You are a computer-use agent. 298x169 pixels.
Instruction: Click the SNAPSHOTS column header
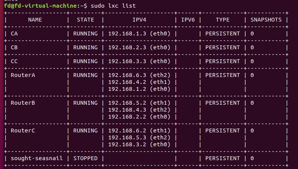(266, 20)
